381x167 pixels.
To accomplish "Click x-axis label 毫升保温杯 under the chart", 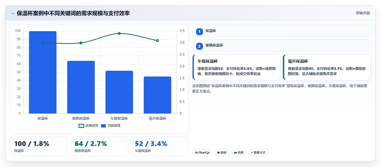I will point(158,118).
